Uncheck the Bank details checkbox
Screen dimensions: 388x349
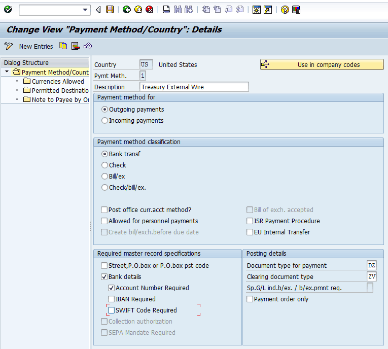pyautogui.click(x=104, y=277)
